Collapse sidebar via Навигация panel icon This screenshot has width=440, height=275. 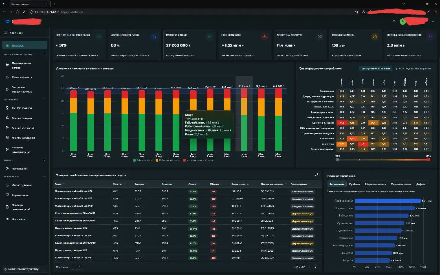click(5, 33)
